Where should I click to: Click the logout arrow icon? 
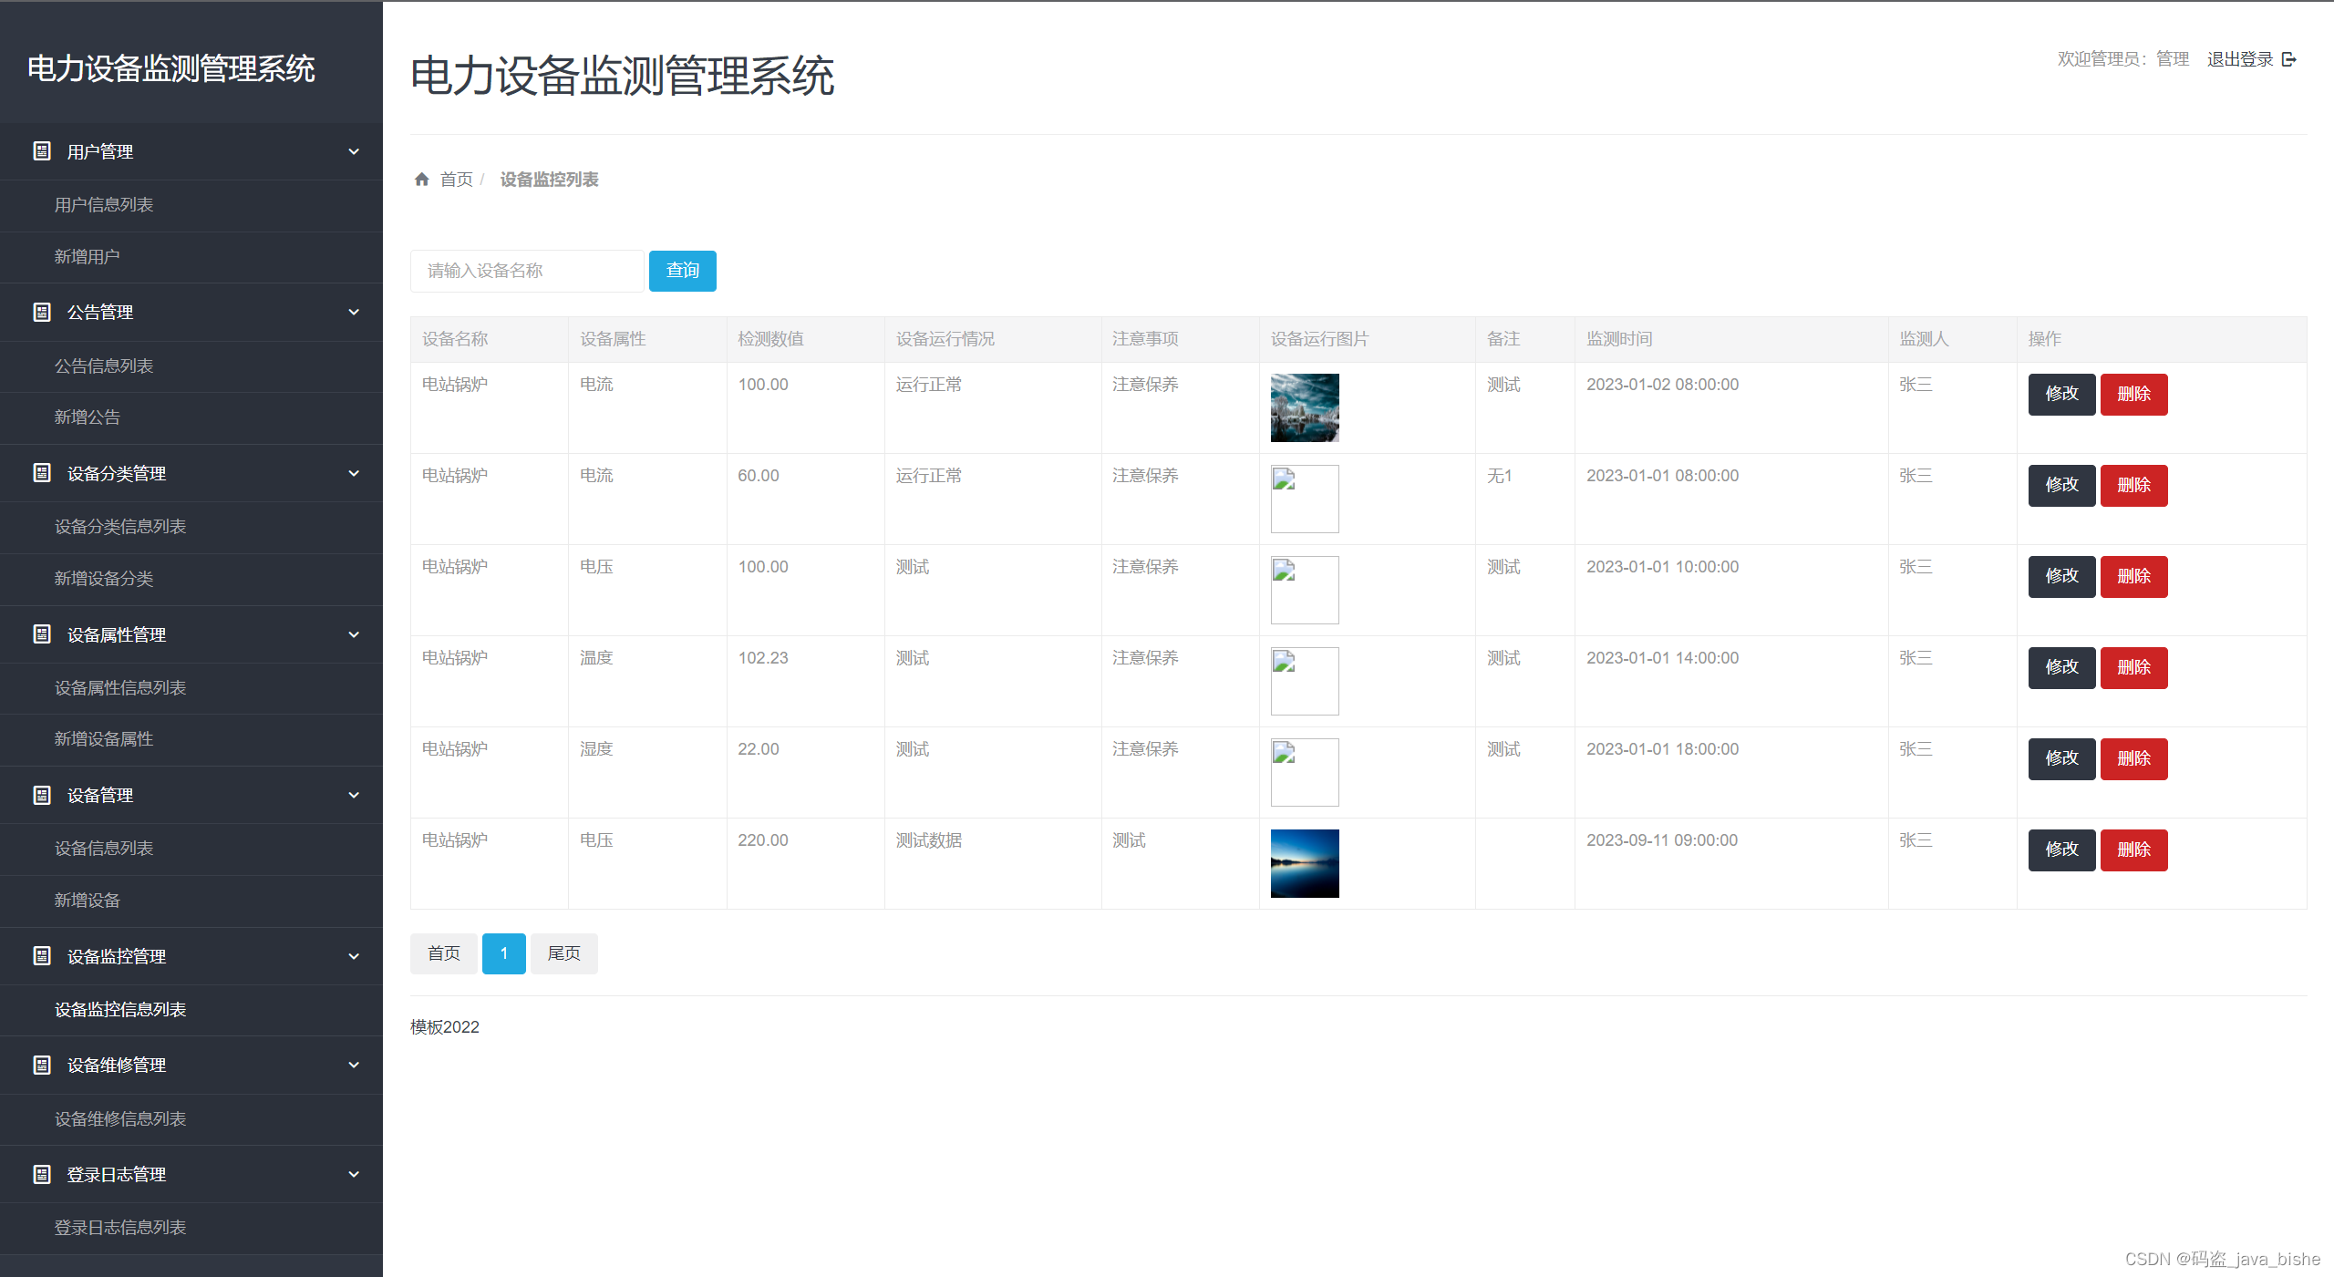point(2288,59)
